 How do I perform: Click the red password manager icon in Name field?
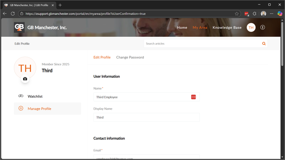(x=193, y=97)
